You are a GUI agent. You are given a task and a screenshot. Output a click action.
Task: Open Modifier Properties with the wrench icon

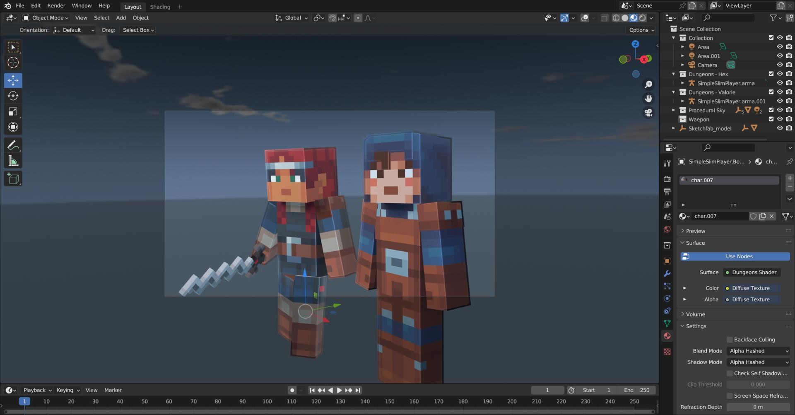(667, 274)
